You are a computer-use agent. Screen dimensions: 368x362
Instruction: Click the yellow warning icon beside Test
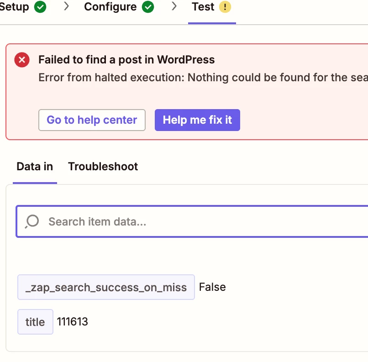click(225, 7)
